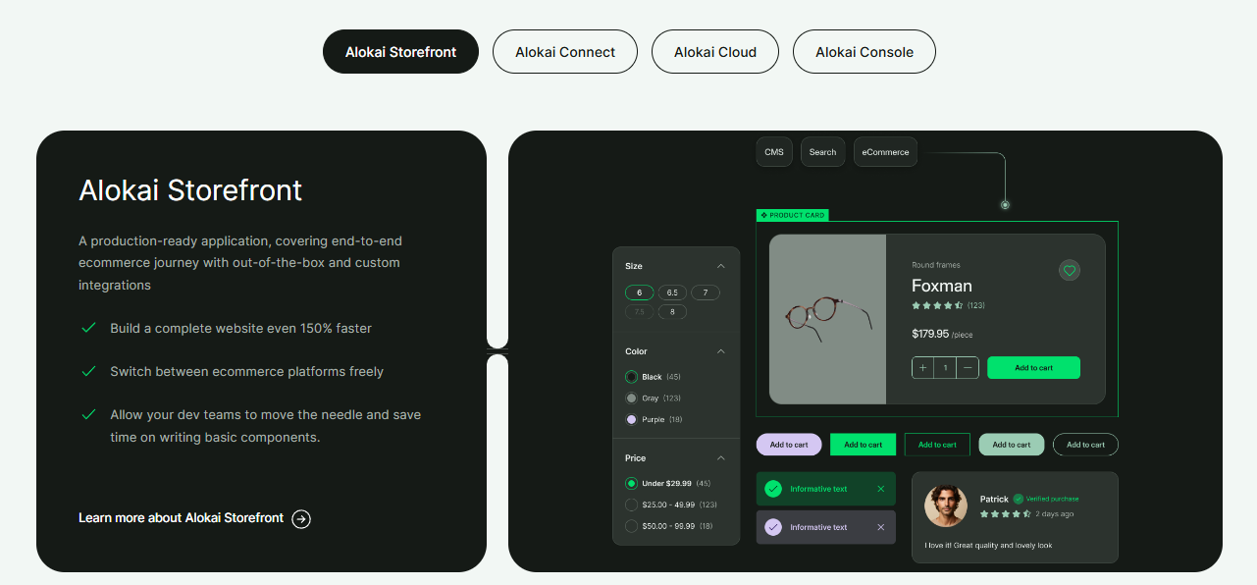Click checkmark beside Switch between ecommerce platforms

[88, 371]
